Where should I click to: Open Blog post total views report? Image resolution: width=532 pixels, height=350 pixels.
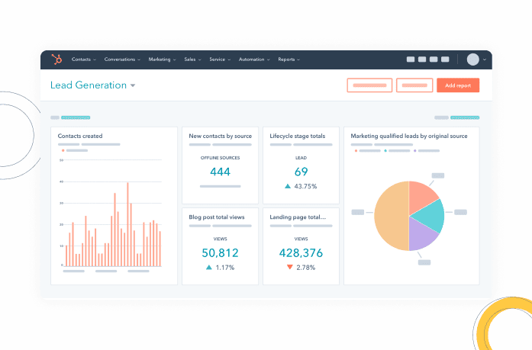(x=217, y=217)
